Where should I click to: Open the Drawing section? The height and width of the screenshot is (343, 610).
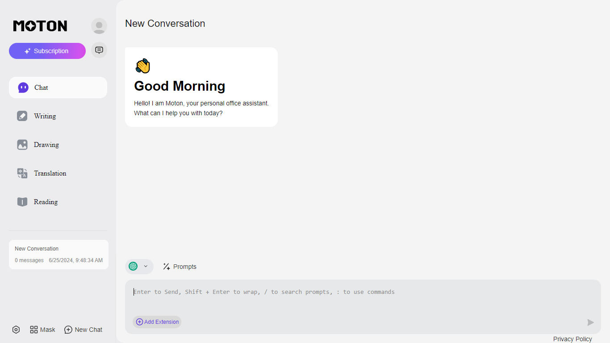(x=58, y=145)
